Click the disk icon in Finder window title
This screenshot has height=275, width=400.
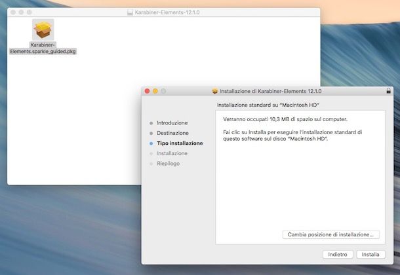coord(130,12)
